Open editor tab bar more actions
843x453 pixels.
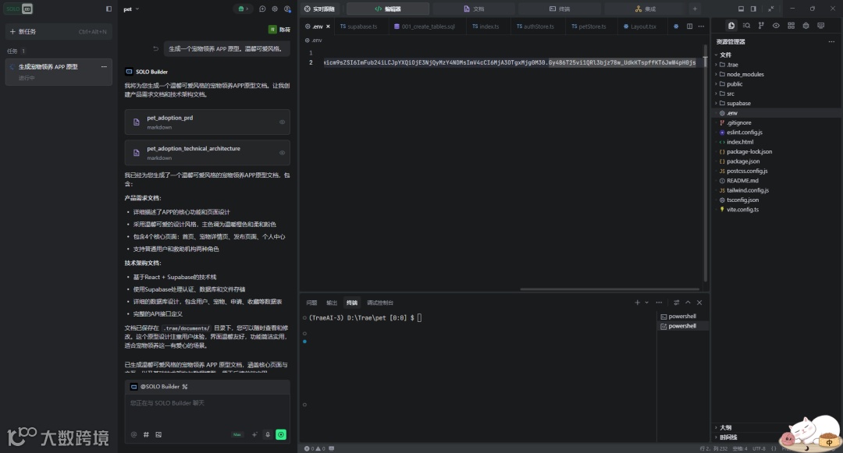tap(701, 27)
